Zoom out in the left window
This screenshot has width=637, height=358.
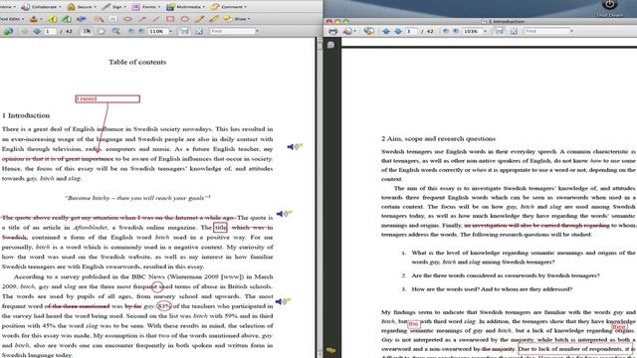click(x=130, y=31)
